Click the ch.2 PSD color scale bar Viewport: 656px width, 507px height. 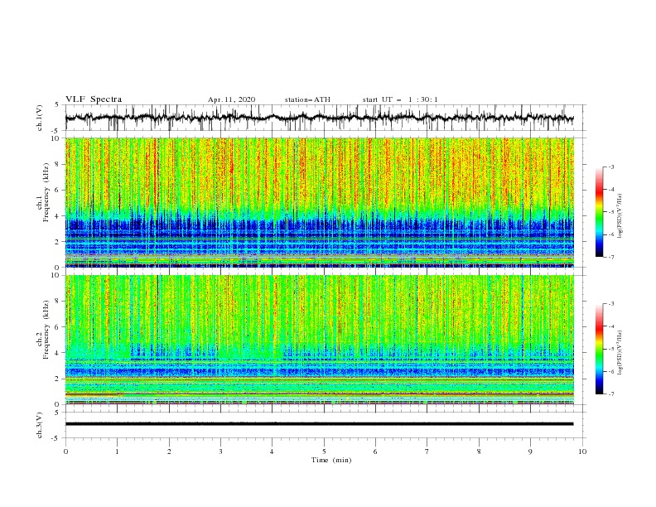click(599, 349)
